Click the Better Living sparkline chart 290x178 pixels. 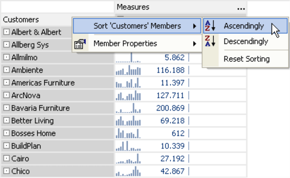128,121
